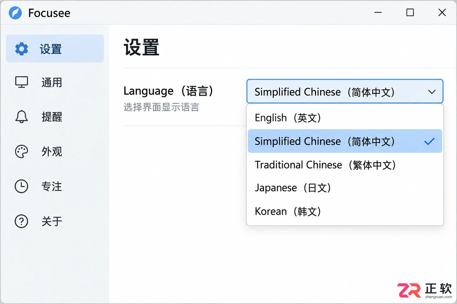Click the 选择界面显示语言 description text

161,107
